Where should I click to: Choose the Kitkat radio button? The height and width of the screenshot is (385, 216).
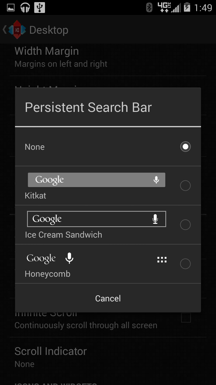(185, 186)
